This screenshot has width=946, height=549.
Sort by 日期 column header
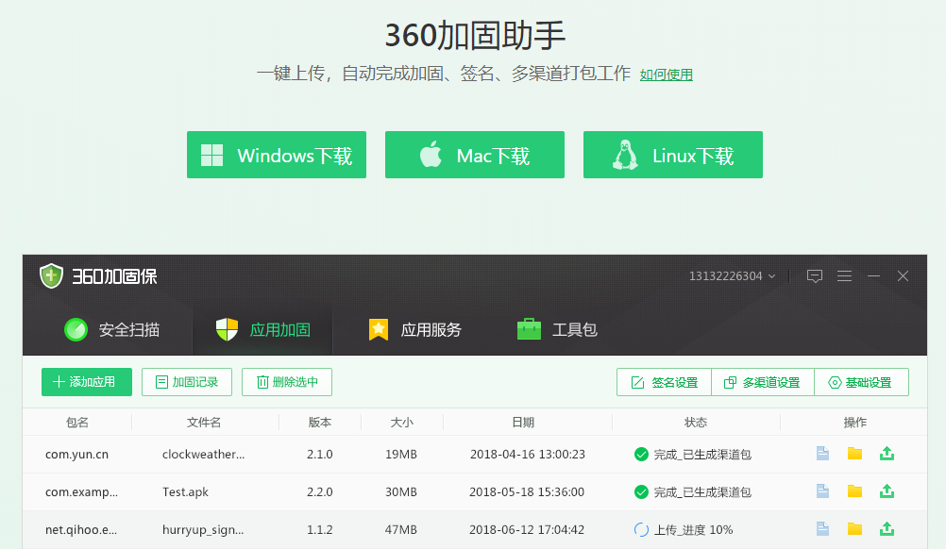tap(523, 423)
